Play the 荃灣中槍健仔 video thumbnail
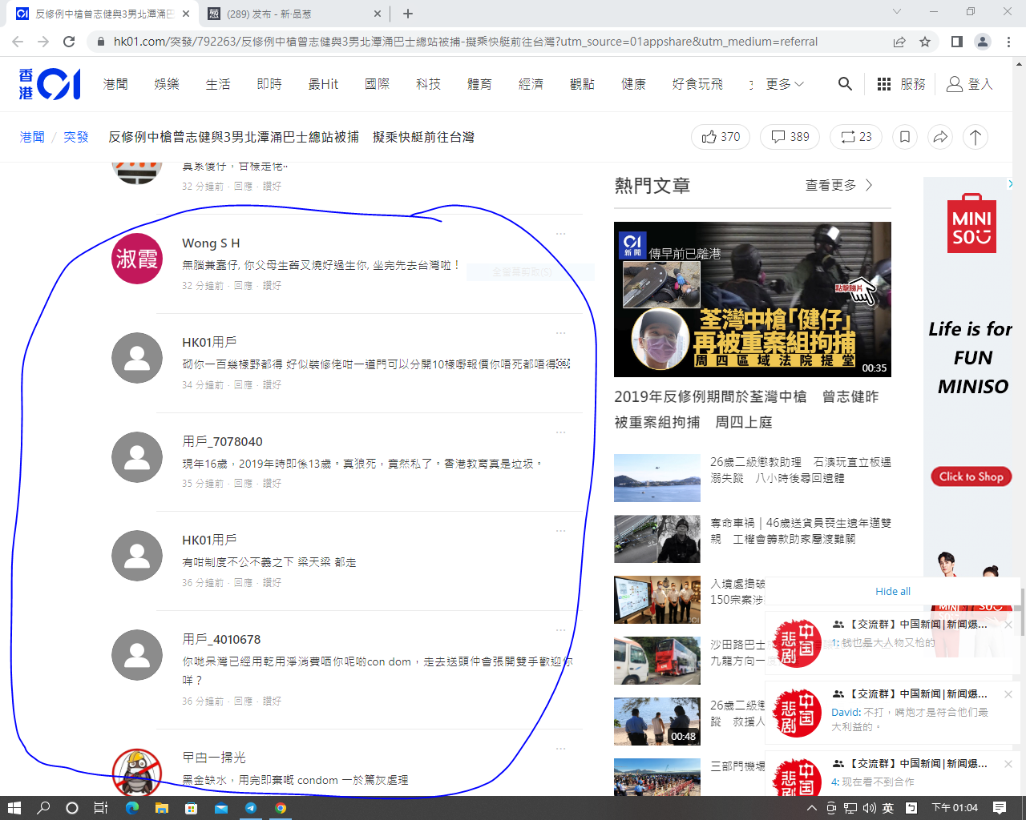Screen dimensions: 1026x820 click(753, 299)
